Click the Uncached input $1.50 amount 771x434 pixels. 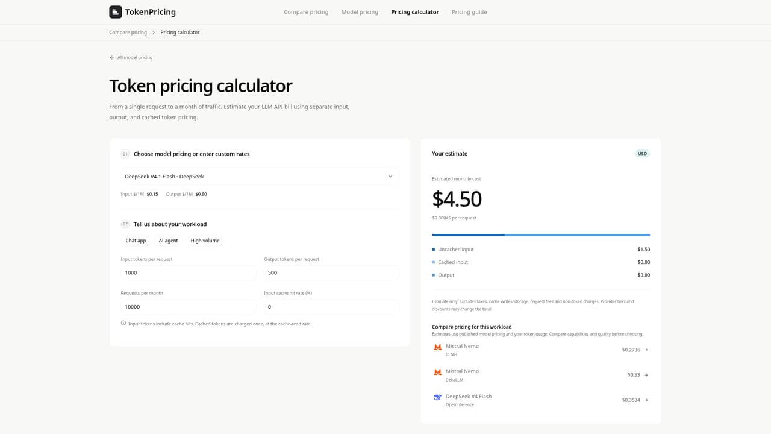pyautogui.click(x=644, y=250)
